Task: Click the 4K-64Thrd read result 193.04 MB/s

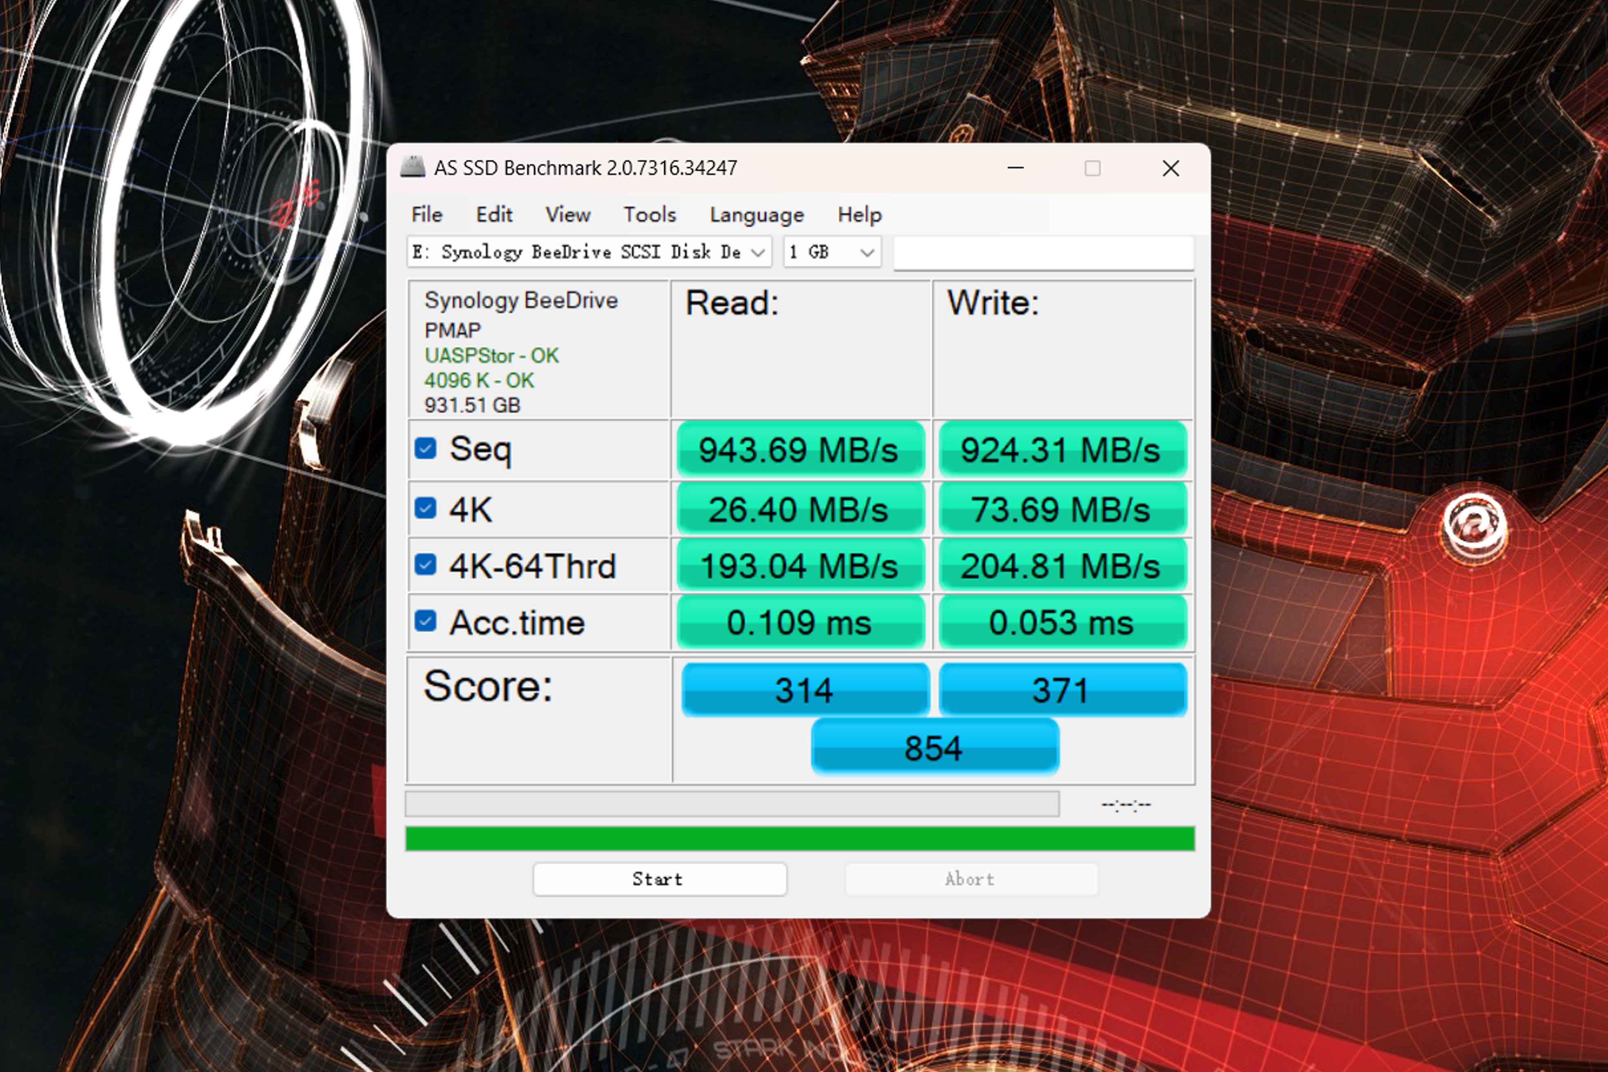Action: coord(801,565)
